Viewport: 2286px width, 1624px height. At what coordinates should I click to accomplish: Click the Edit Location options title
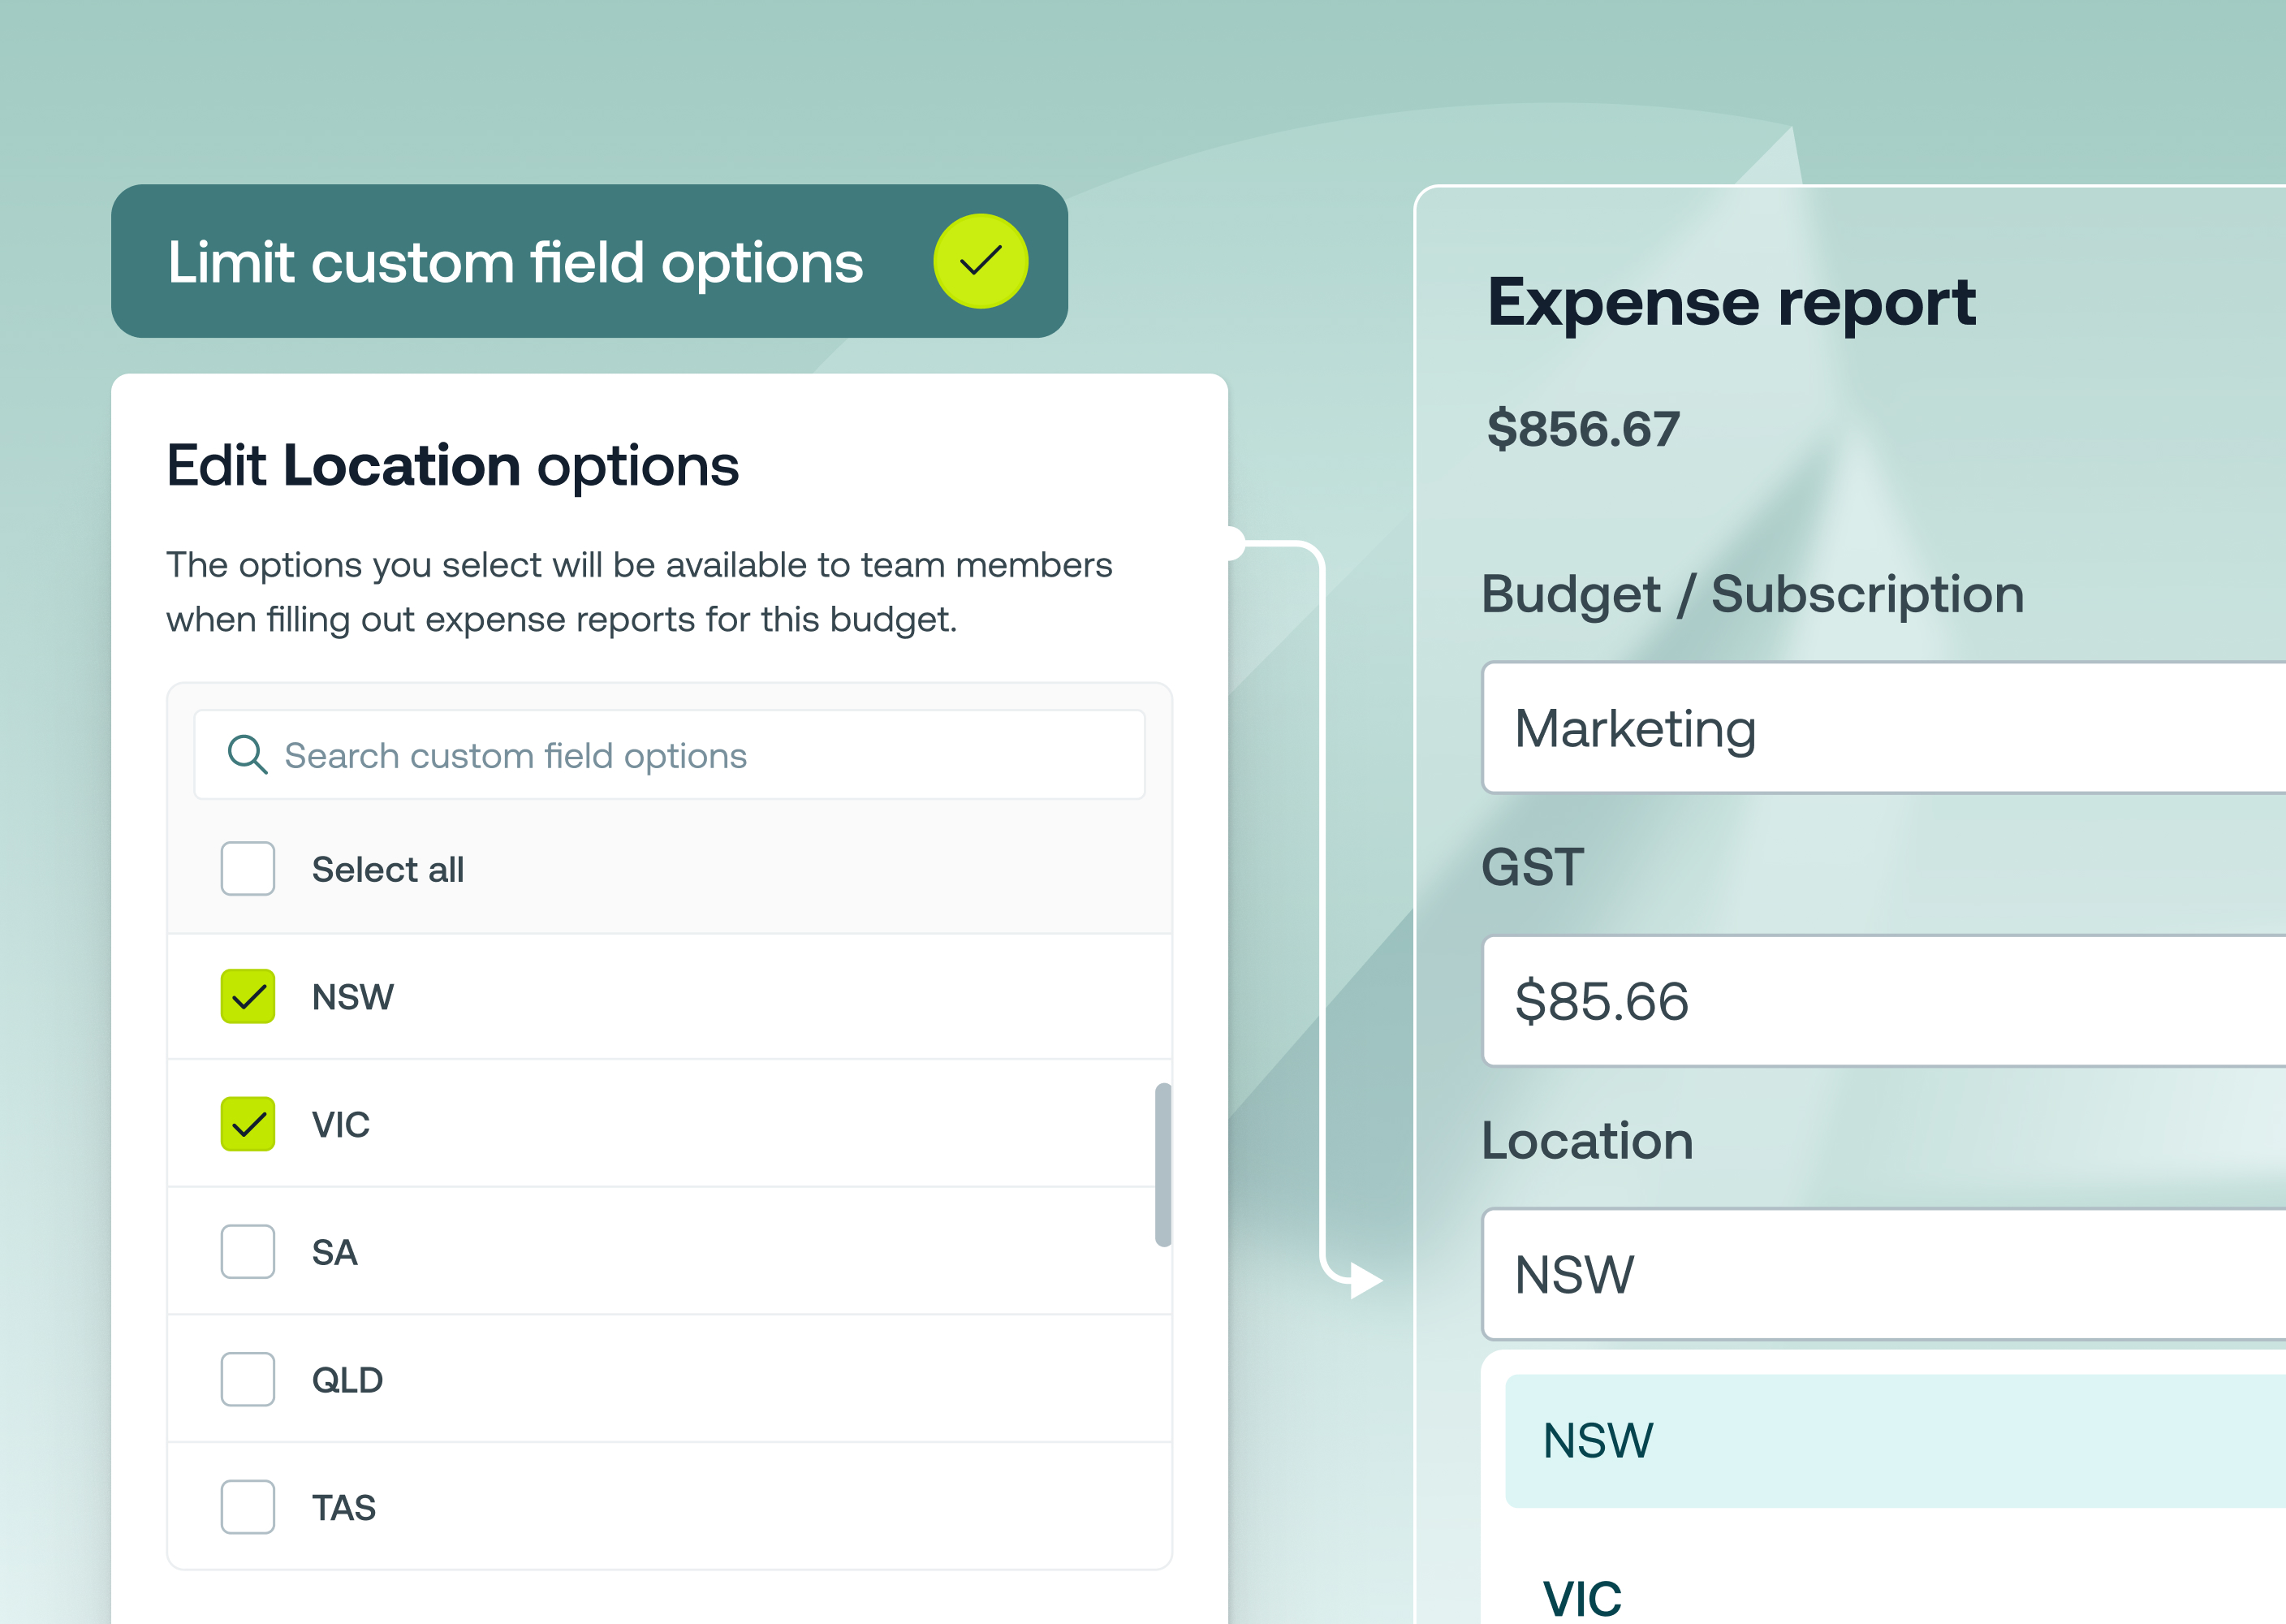452,466
